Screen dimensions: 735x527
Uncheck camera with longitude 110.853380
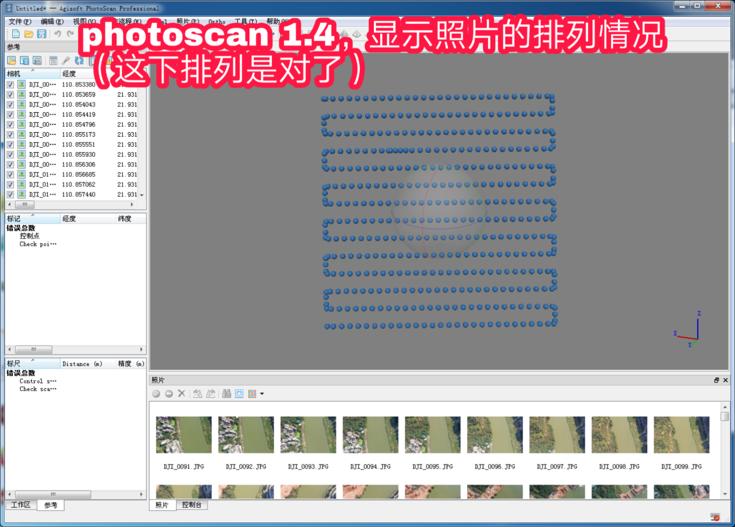[x=10, y=85]
